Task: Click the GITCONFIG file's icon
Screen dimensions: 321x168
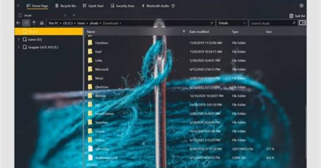Action: pos(90,149)
